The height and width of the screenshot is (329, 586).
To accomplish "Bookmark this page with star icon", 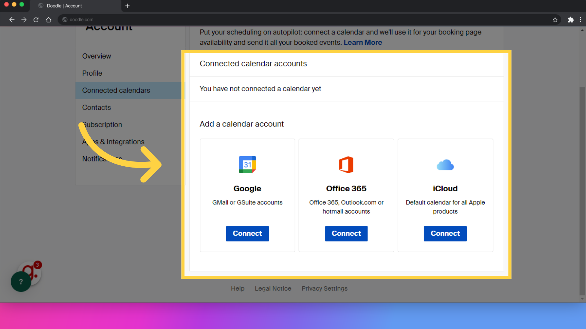I will 555,20.
